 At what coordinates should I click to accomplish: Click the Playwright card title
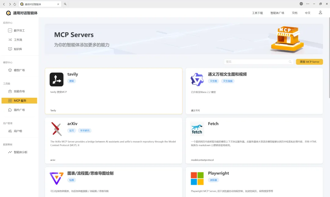(x=218, y=173)
